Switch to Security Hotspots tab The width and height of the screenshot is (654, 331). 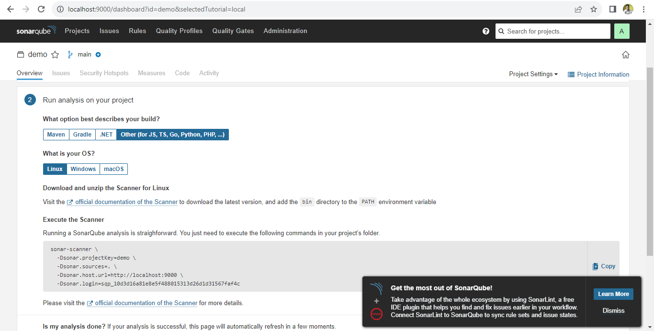coord(104,73)
